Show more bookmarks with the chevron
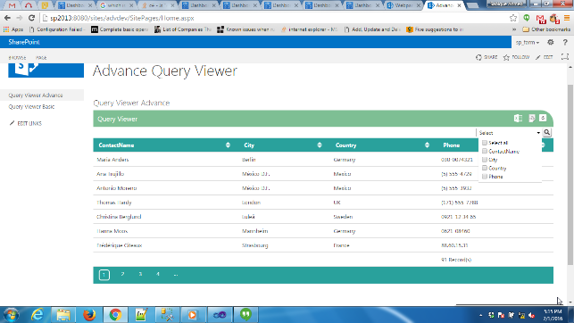The width and height of the screenshot is (574, 323). point(514,29)
